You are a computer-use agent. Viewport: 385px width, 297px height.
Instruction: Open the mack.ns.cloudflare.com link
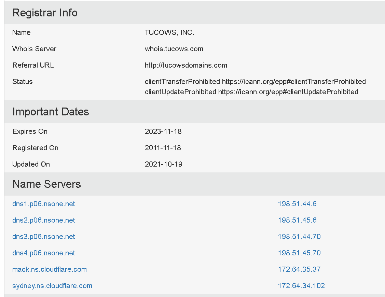pyautogui.click(x=49, y=269)
